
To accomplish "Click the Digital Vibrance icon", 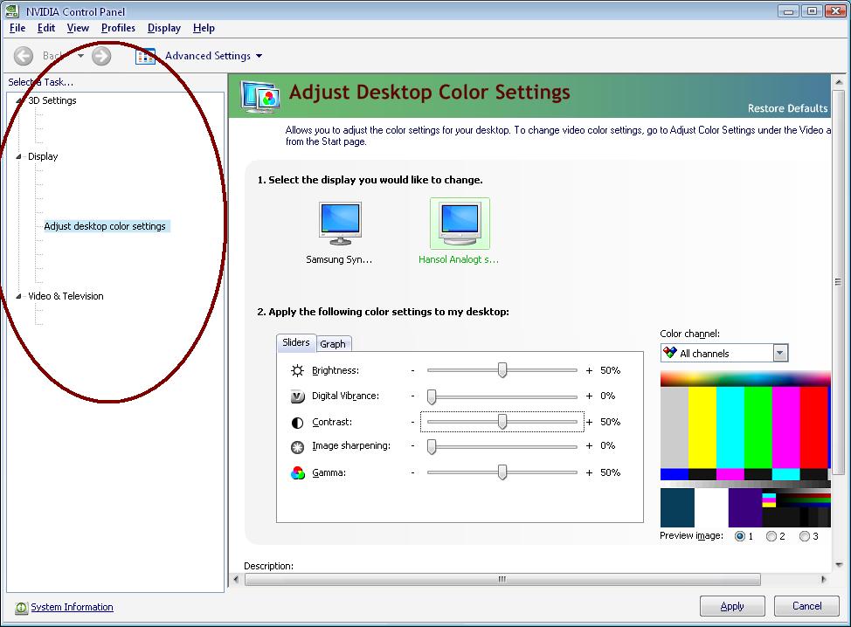I will pyautogui.click(x=297, y=396).
